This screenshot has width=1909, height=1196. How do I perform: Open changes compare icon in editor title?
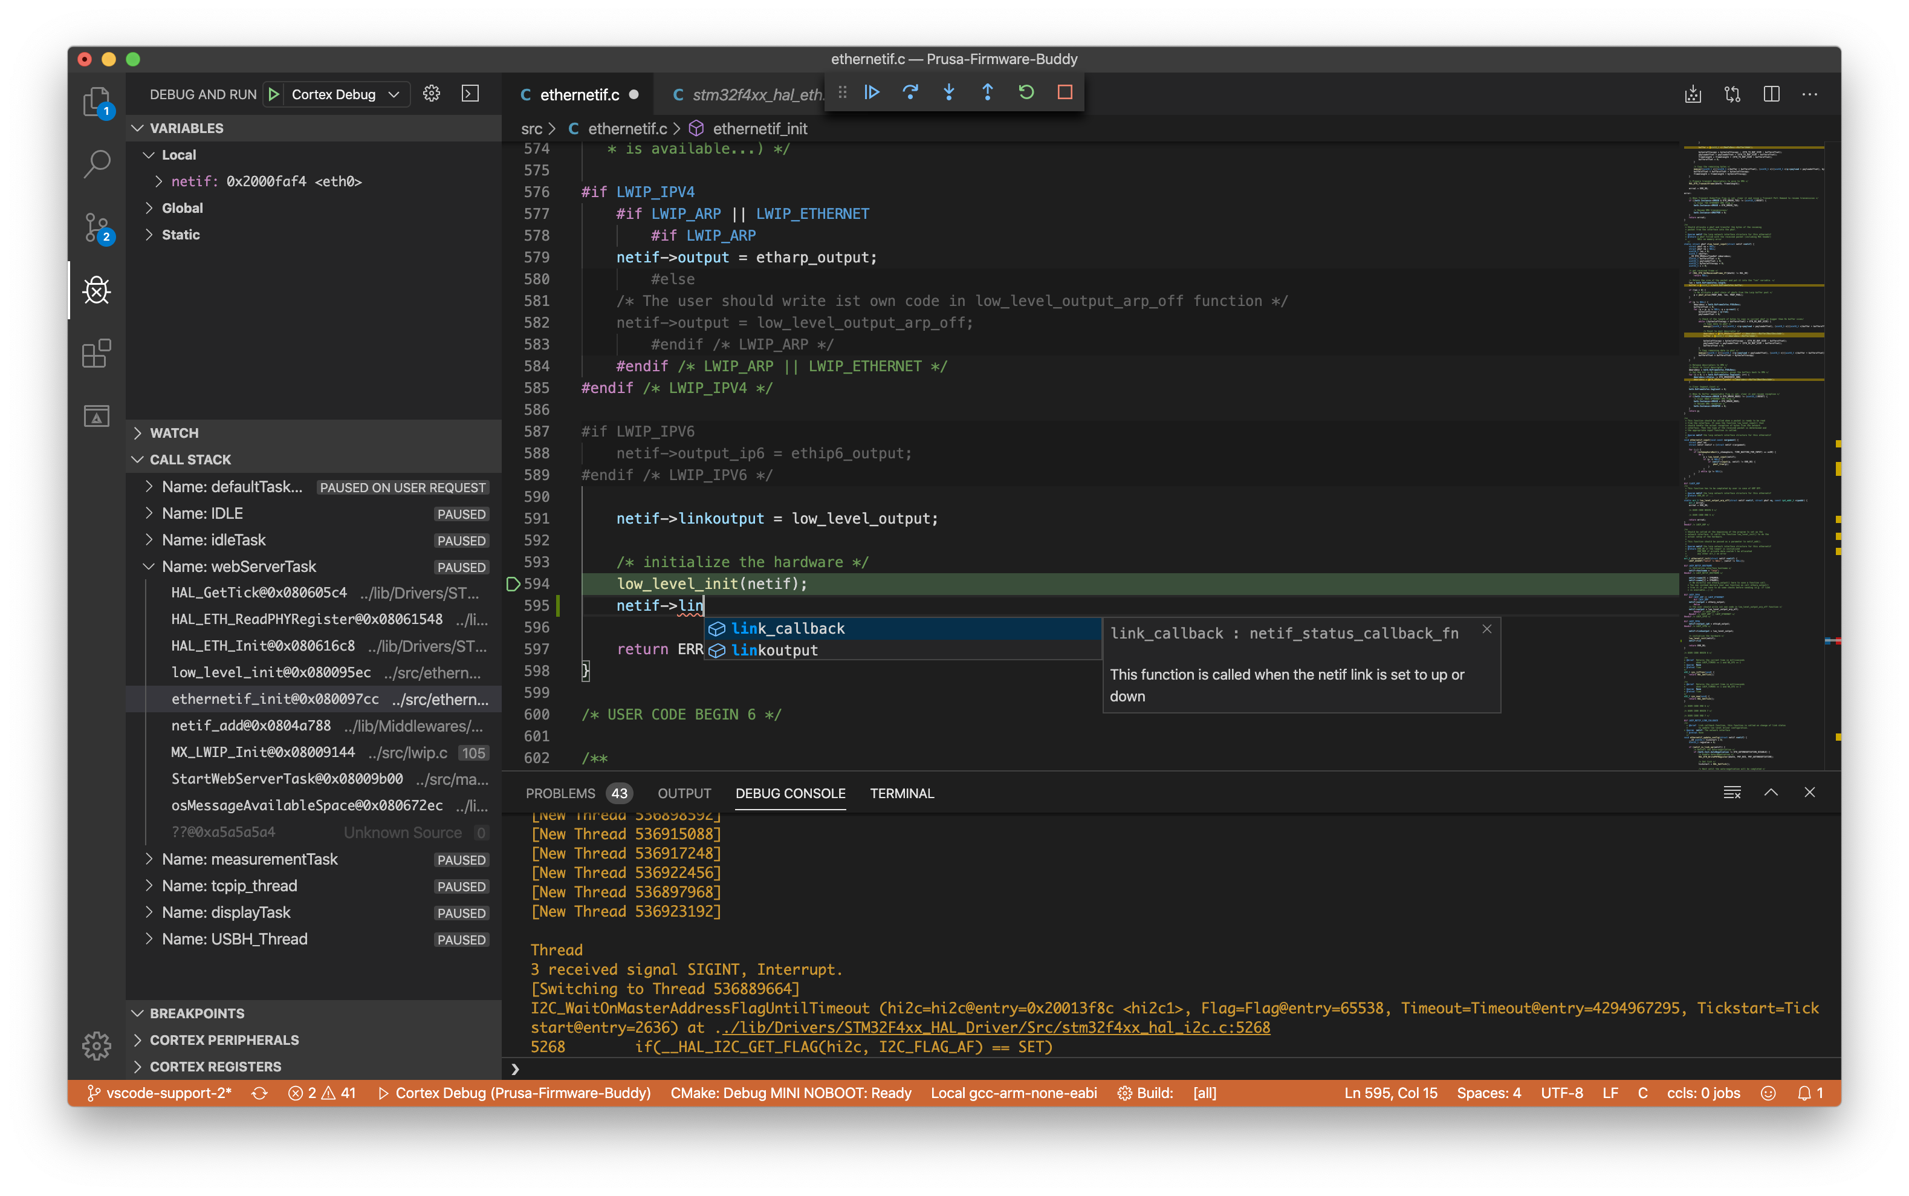point(1732,94)
